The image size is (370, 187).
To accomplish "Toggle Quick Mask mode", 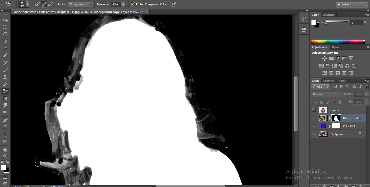I will [x=5, y=177].
